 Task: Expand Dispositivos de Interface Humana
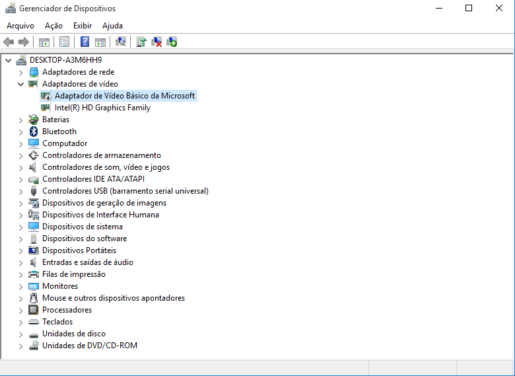click(x=20, y=215)
